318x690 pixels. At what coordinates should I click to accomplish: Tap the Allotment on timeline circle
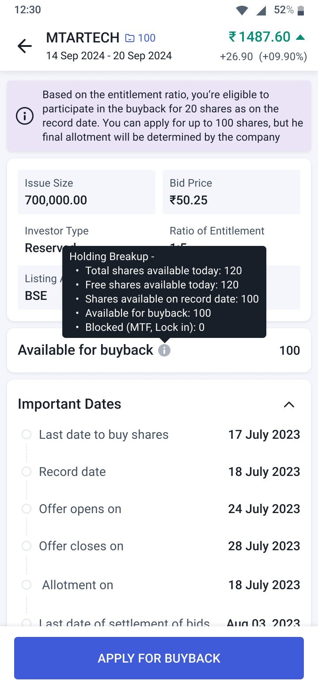click(x=26, y=585)
